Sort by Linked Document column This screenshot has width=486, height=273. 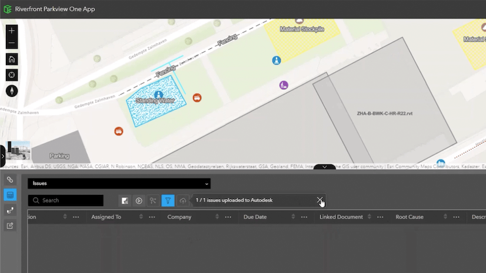369,217
